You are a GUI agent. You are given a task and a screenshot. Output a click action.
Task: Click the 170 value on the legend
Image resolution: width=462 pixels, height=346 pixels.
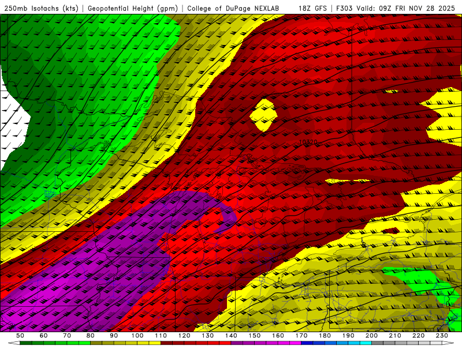point(301,336)
